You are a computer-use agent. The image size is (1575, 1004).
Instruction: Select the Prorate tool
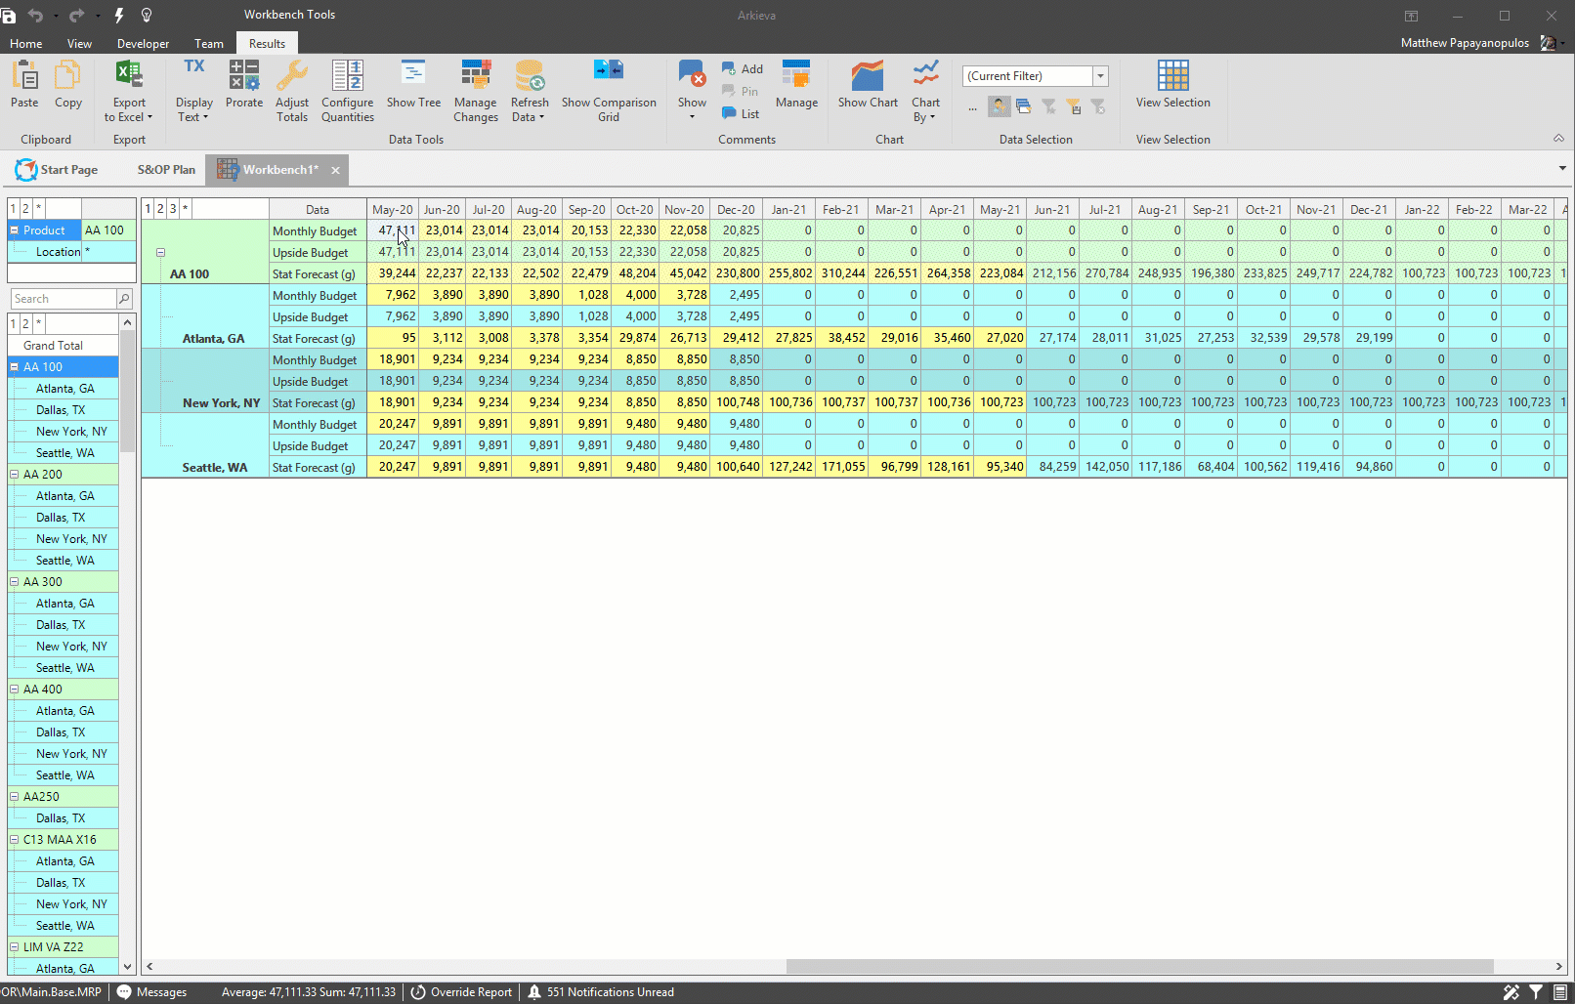coord(244,84)
